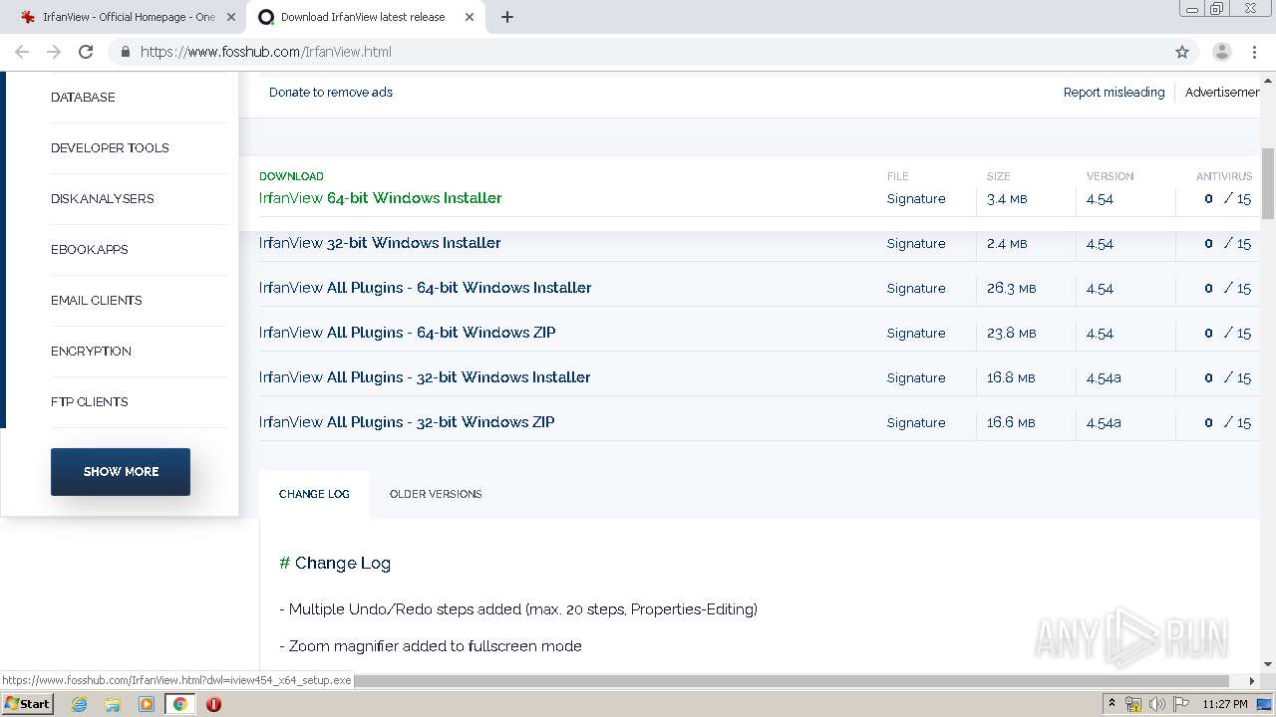Click antivirus result 0/15 for 32-bit Installer

(1227, 244)
